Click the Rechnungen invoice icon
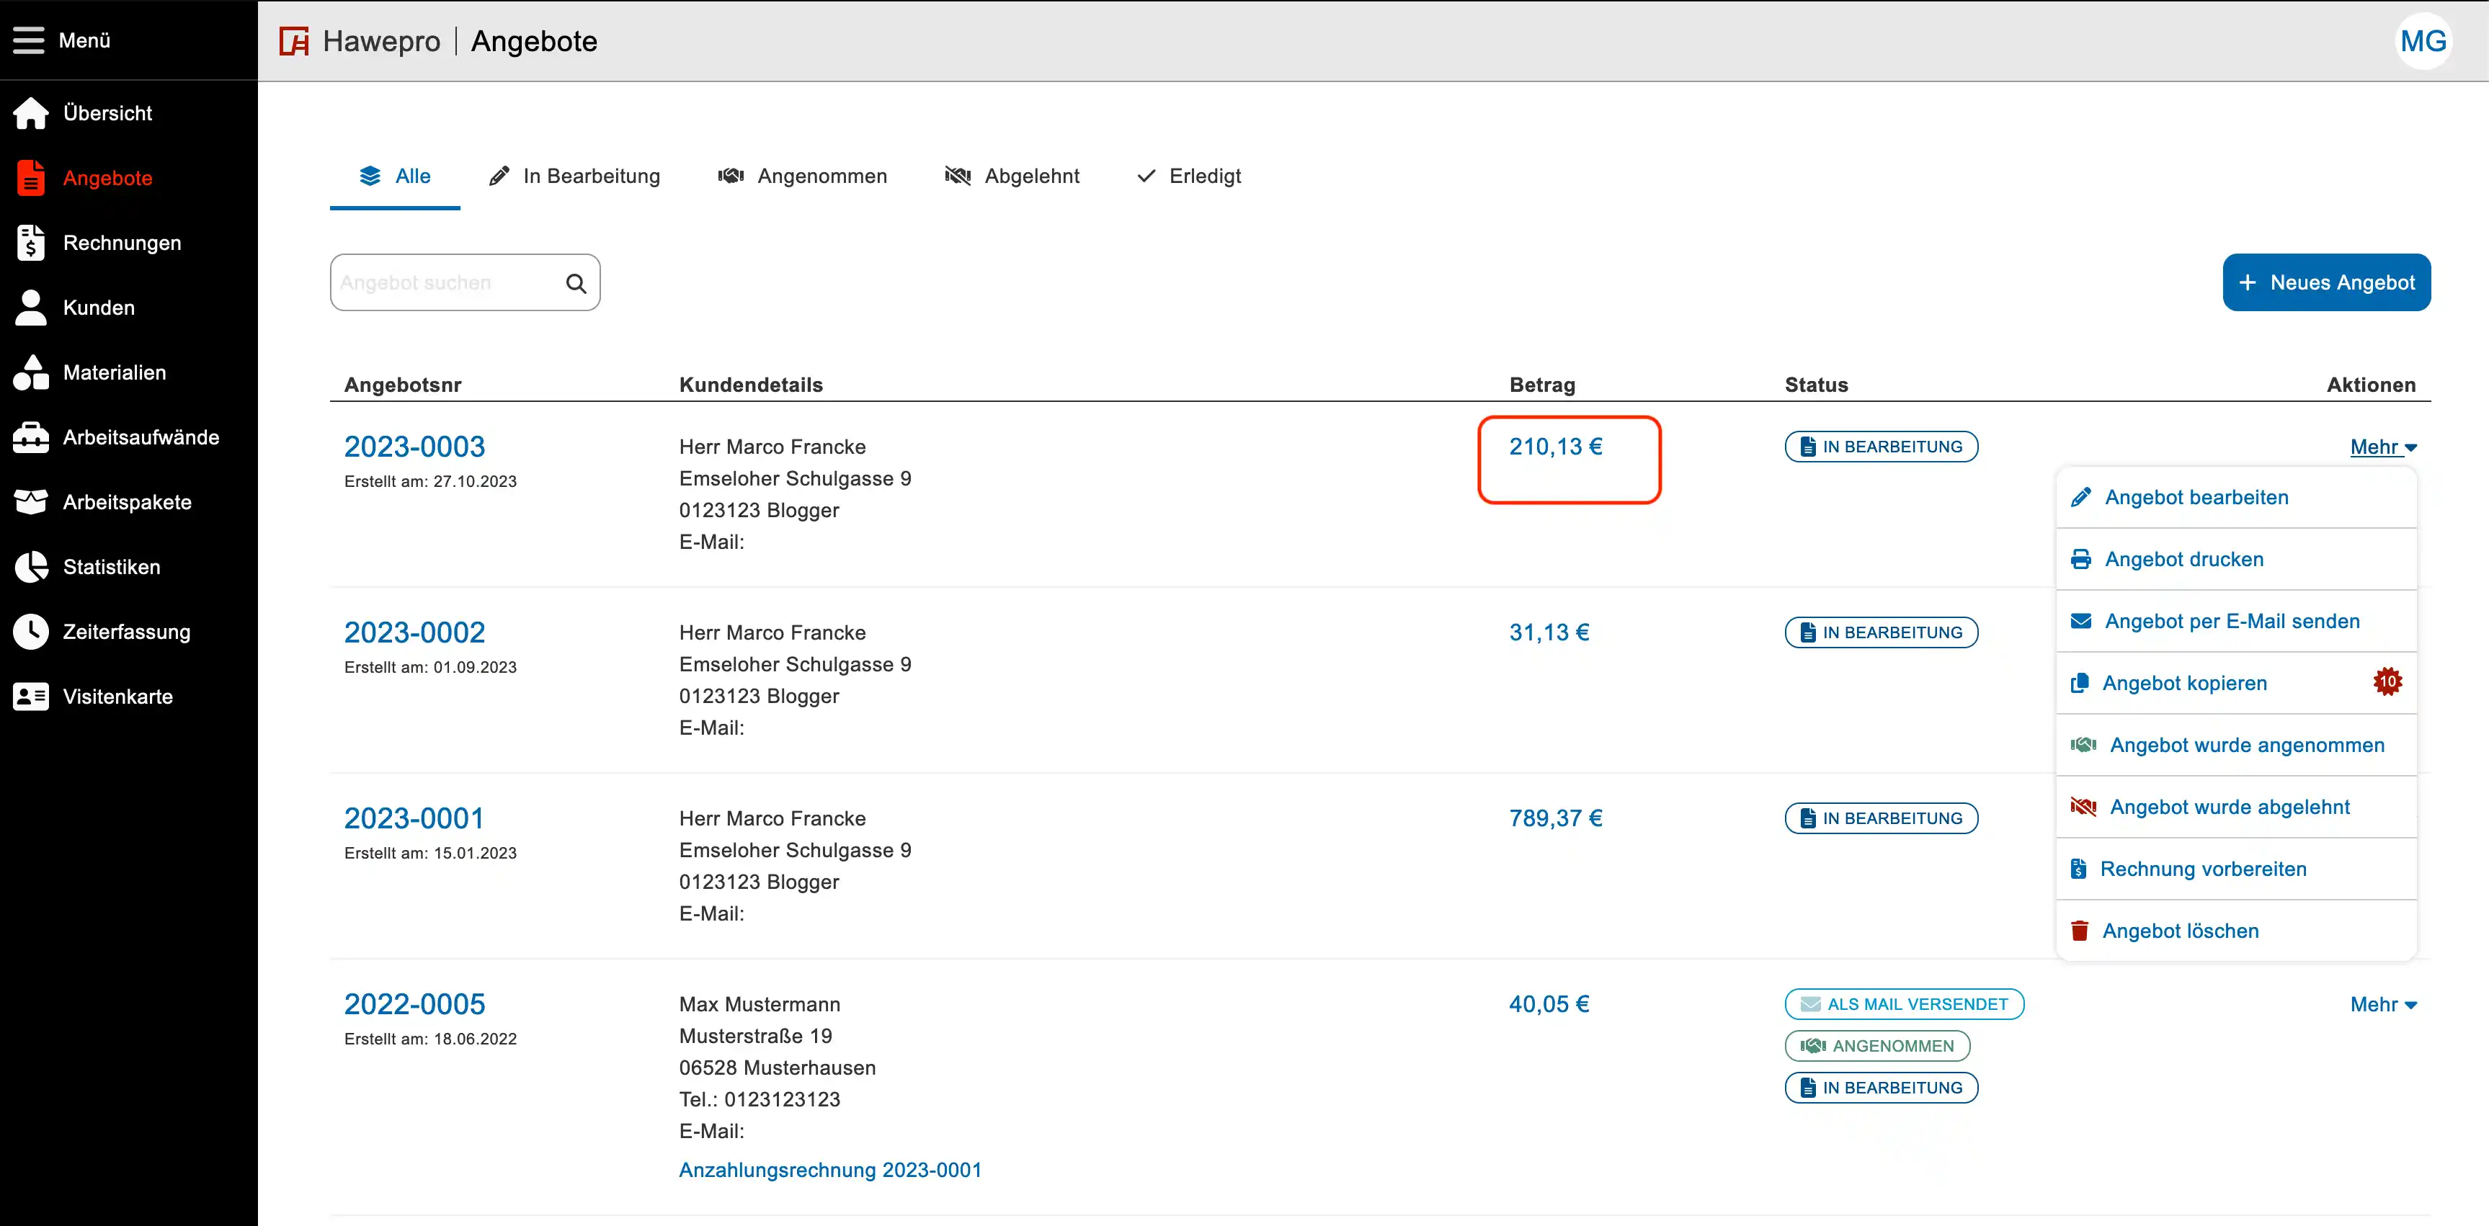 pos(31,243)
